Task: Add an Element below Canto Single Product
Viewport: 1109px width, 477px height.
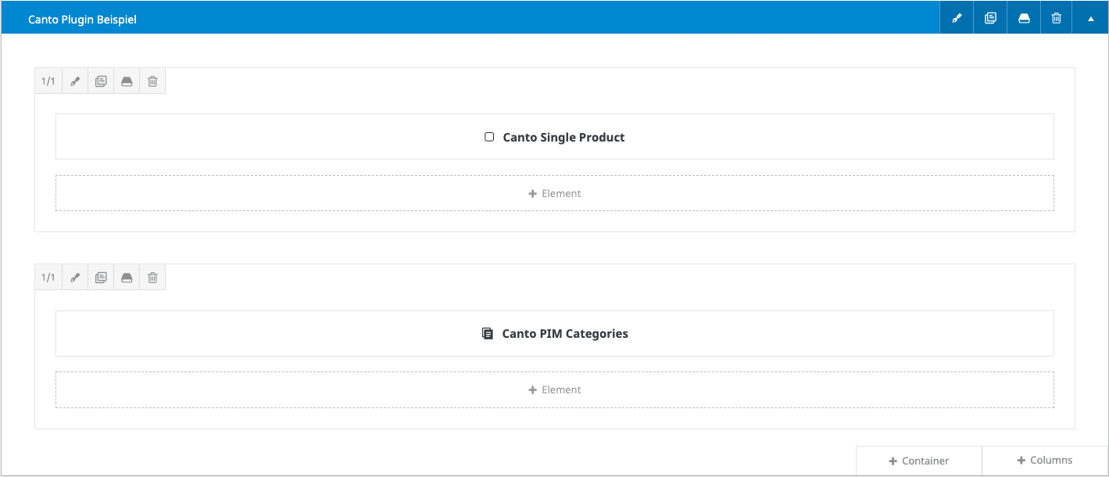Action: point(555,193)
